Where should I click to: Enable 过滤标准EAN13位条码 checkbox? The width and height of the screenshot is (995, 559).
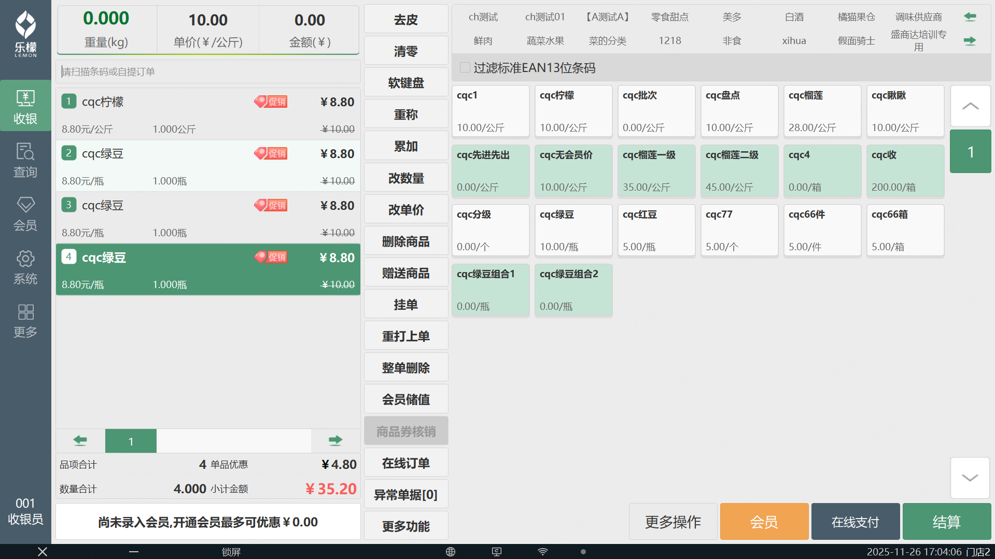coord(465,68)
